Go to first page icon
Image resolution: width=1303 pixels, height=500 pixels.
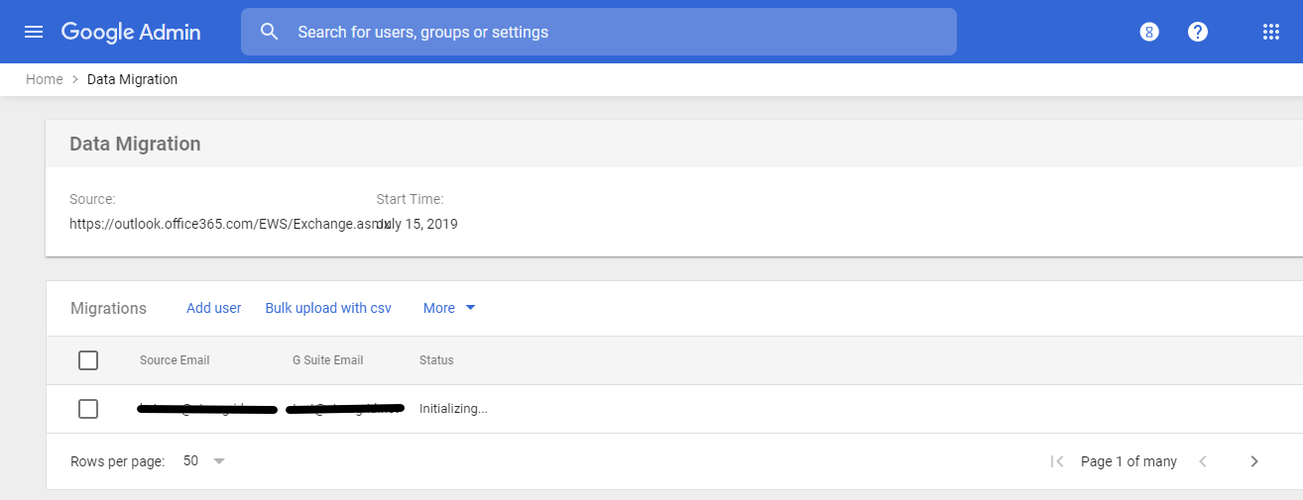(x=1057, y=461)
